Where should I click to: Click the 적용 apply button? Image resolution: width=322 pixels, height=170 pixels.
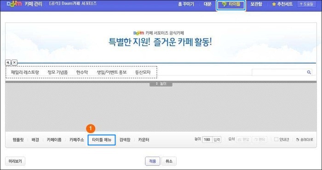pyautogui.click(x=153, y=161)
